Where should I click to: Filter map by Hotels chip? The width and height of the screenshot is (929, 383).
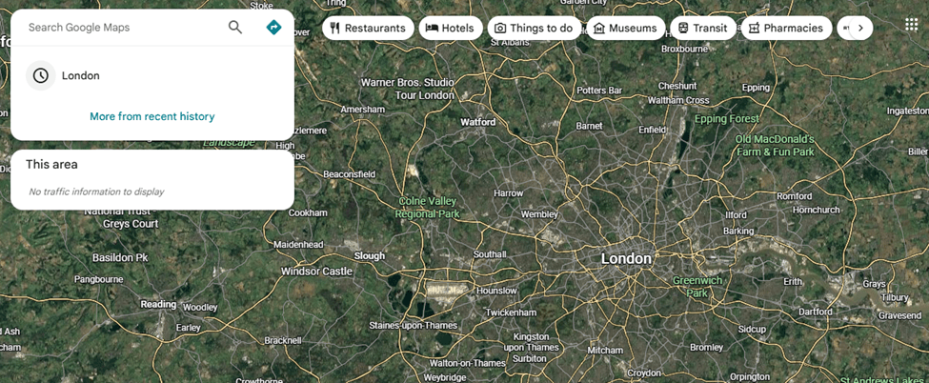(451, 28)
